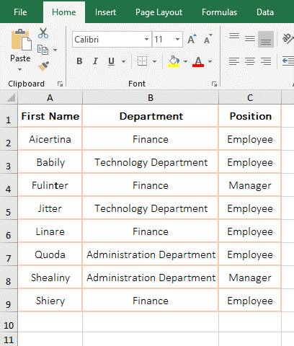Click the Decrease Indent icon

(288, 61)
